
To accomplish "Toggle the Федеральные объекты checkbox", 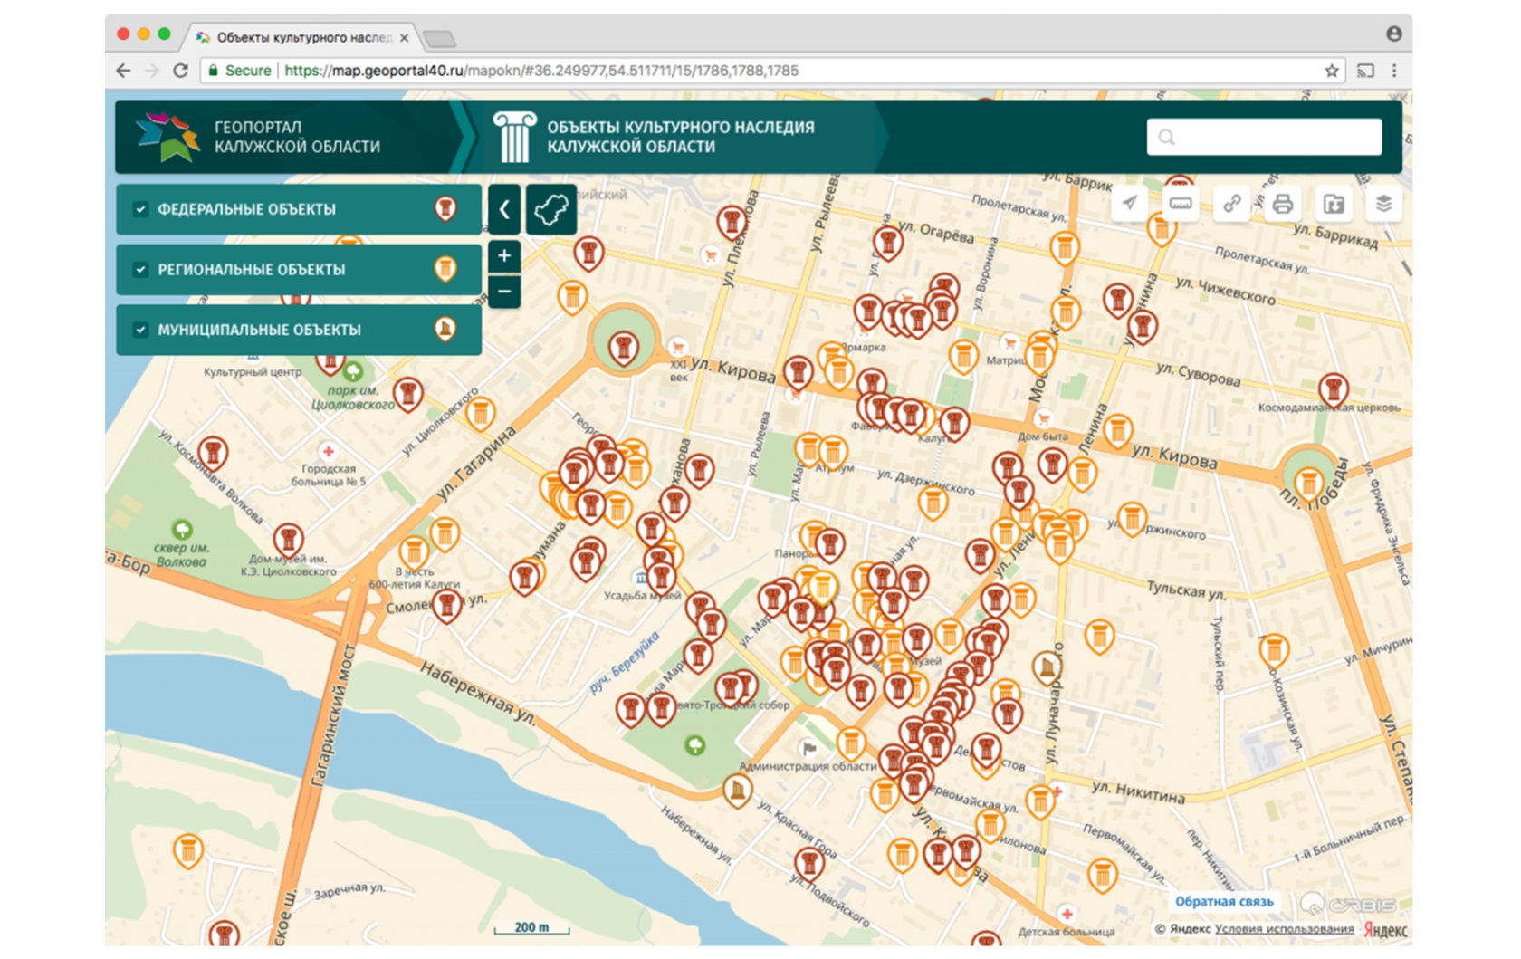I will pyautogui.click(x=140, y=209).
